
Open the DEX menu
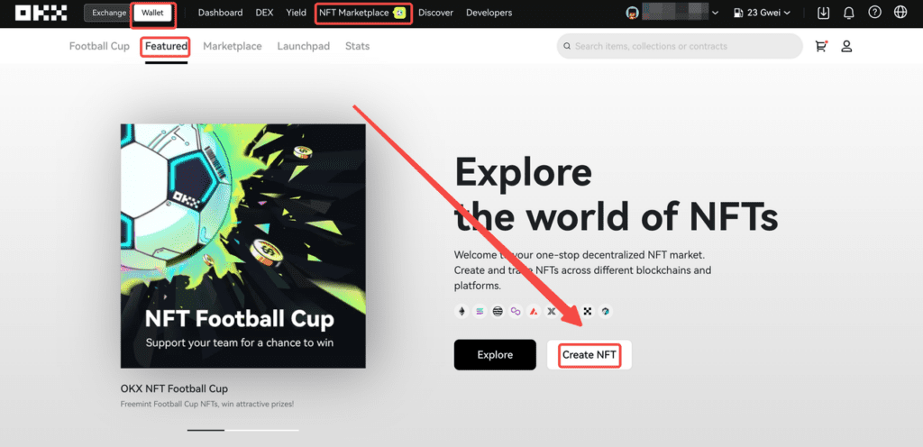(x=264, y=13)
